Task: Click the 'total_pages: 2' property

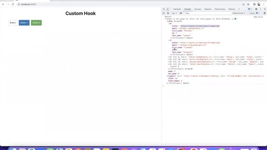Action: pyautogui.click(x=175, y=81)
